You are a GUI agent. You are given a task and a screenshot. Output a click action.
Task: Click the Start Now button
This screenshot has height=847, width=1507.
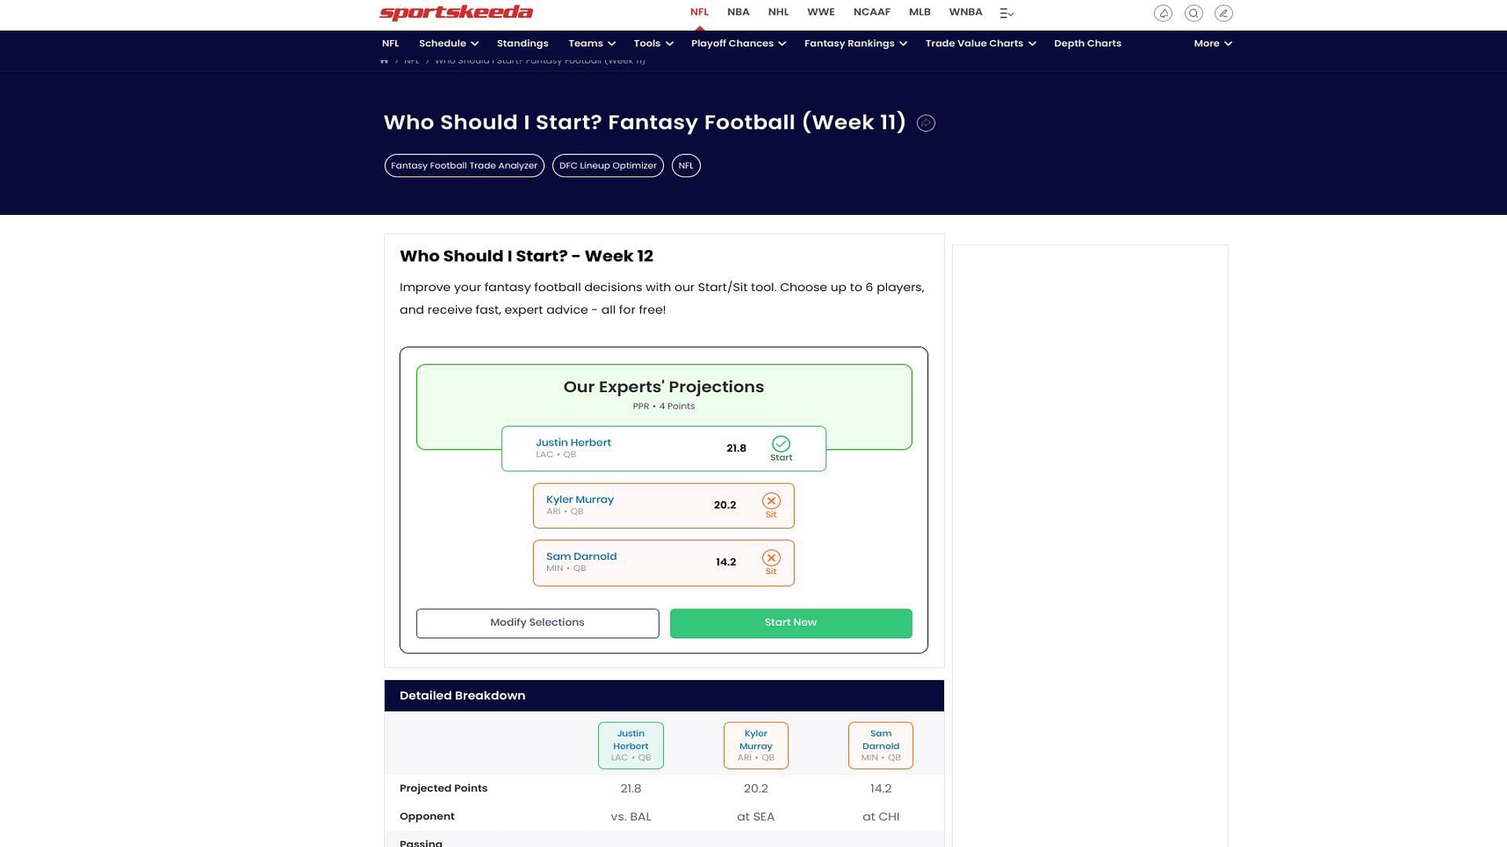pos(790,623)
